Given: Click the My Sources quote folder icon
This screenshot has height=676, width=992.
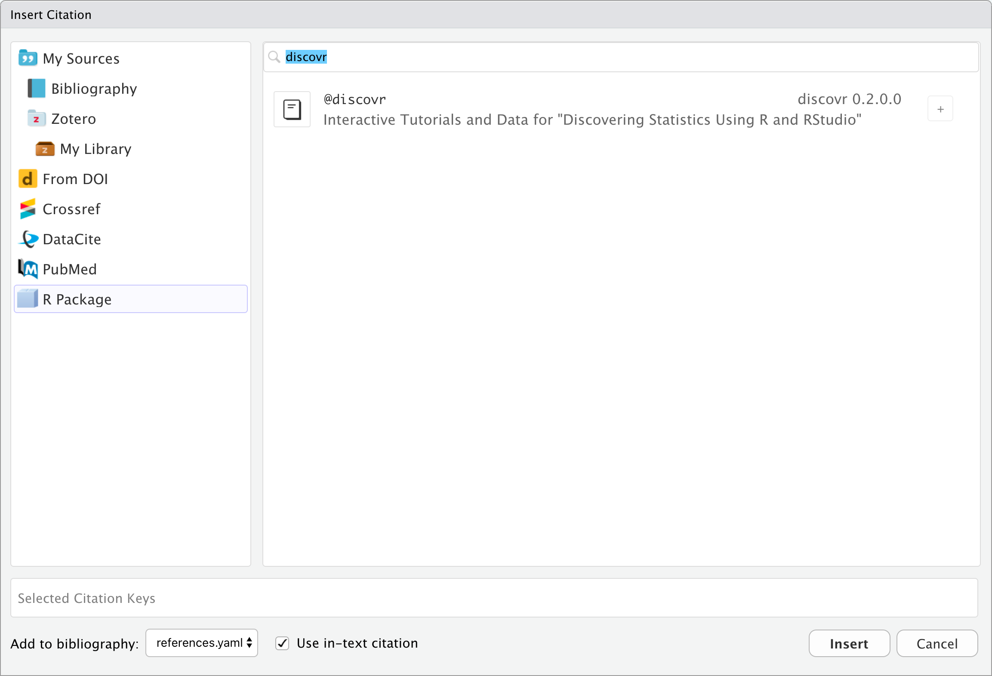Looking at the screenshot, I should click(x=28, y=58).
